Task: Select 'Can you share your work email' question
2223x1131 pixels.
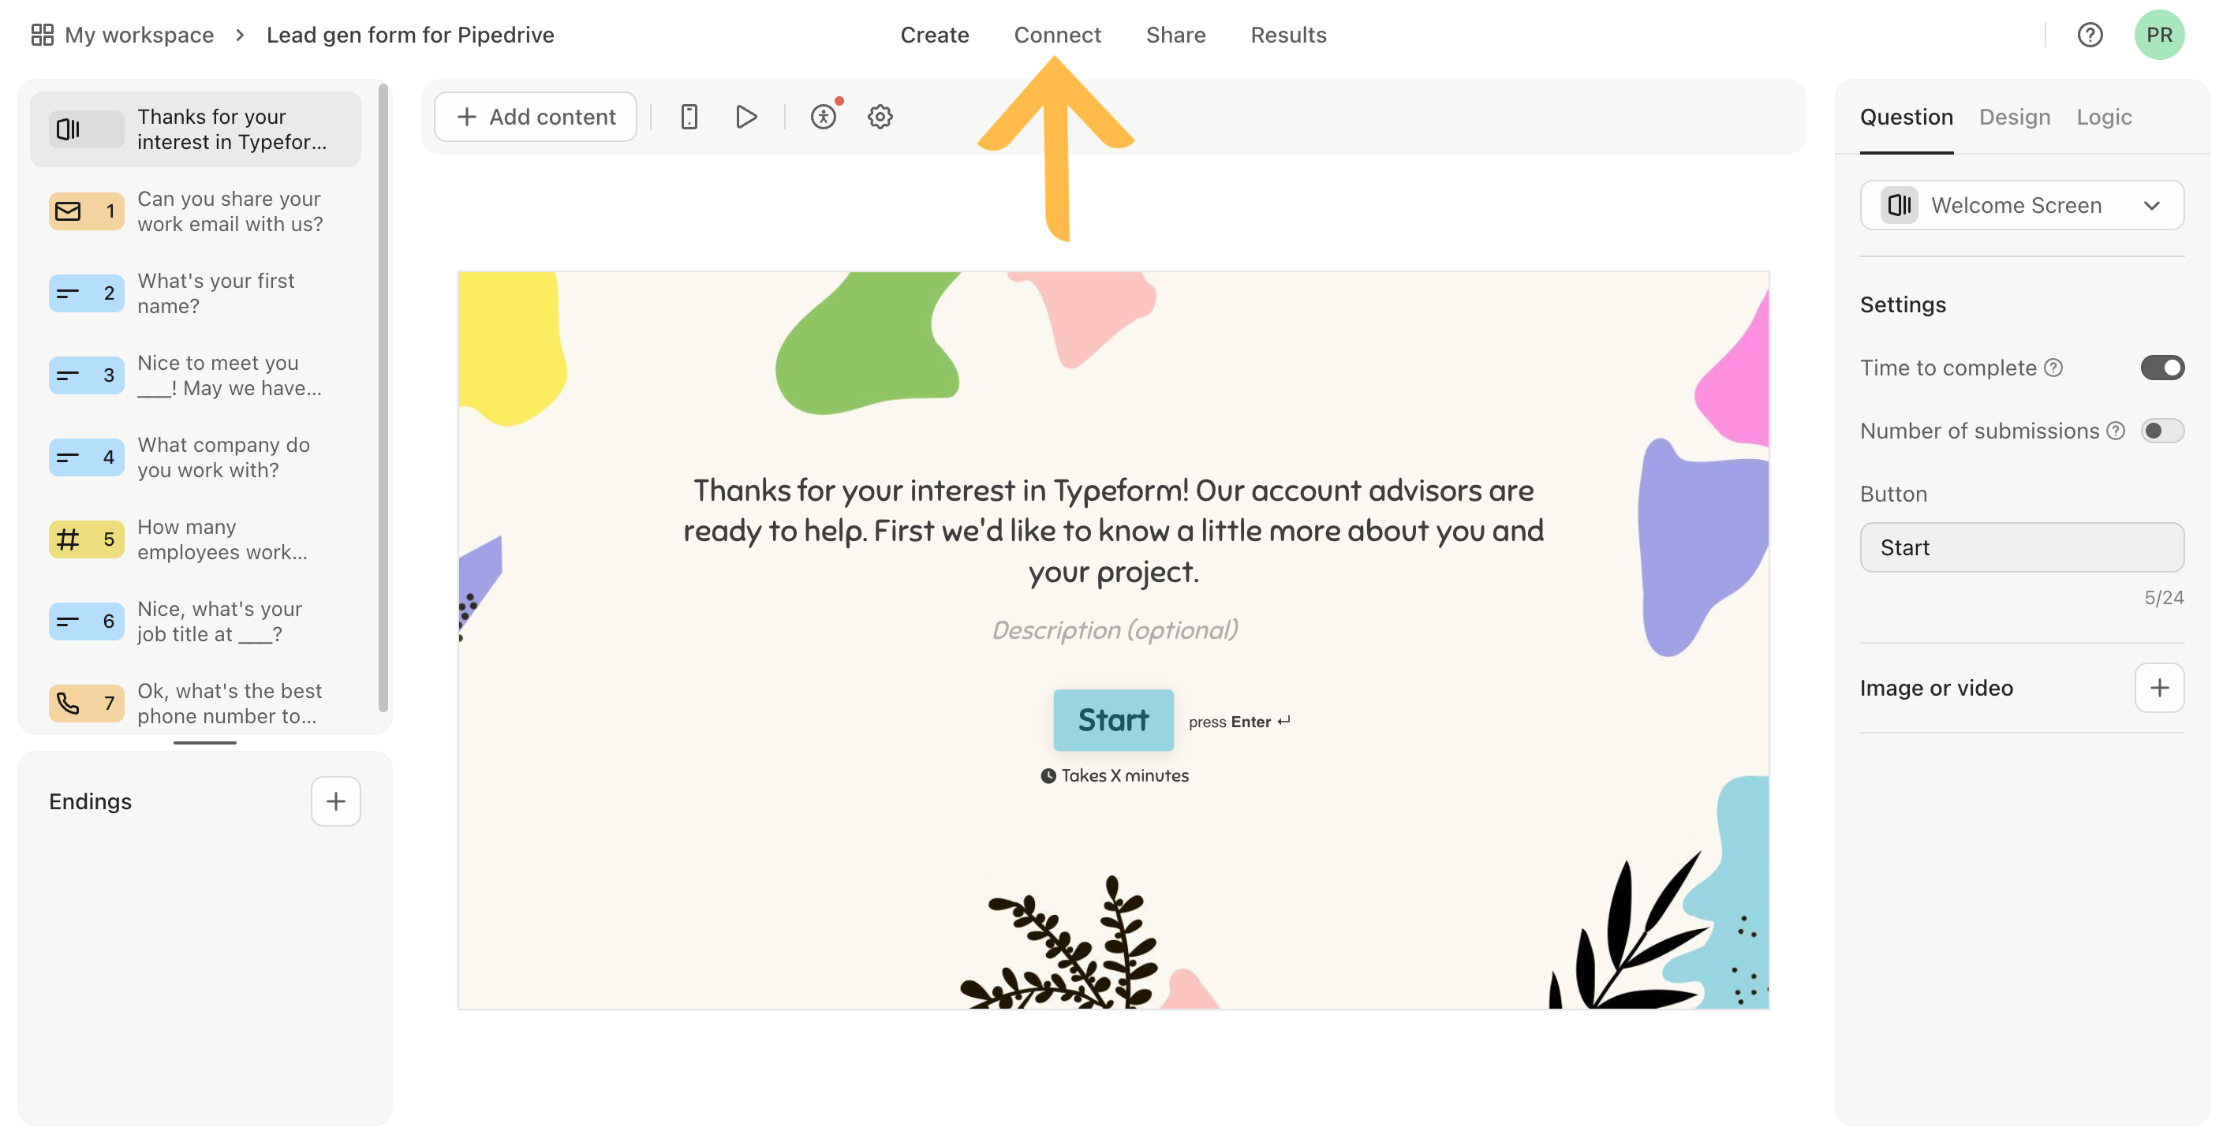Action: pyautogui.click(x=195, y=211)
